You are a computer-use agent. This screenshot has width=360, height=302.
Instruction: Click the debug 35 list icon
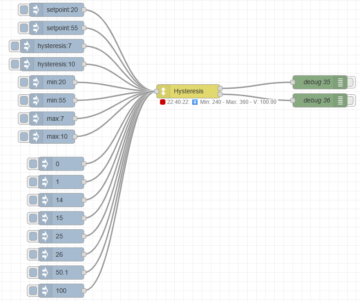(340, 82)
